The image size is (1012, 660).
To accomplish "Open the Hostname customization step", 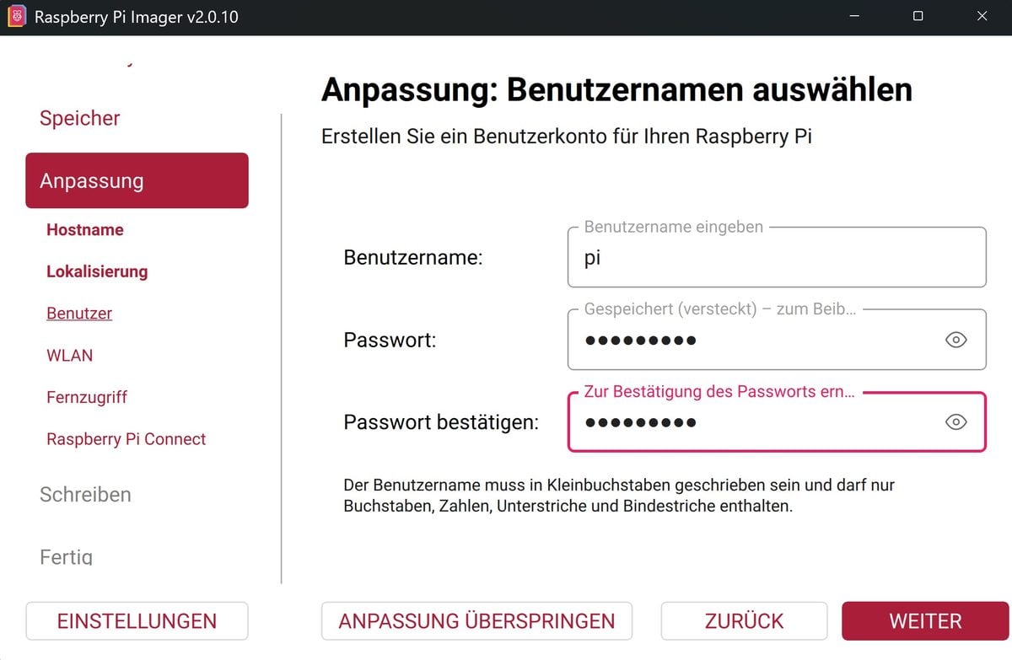I will pyautogui.click(x=85, y=230).
